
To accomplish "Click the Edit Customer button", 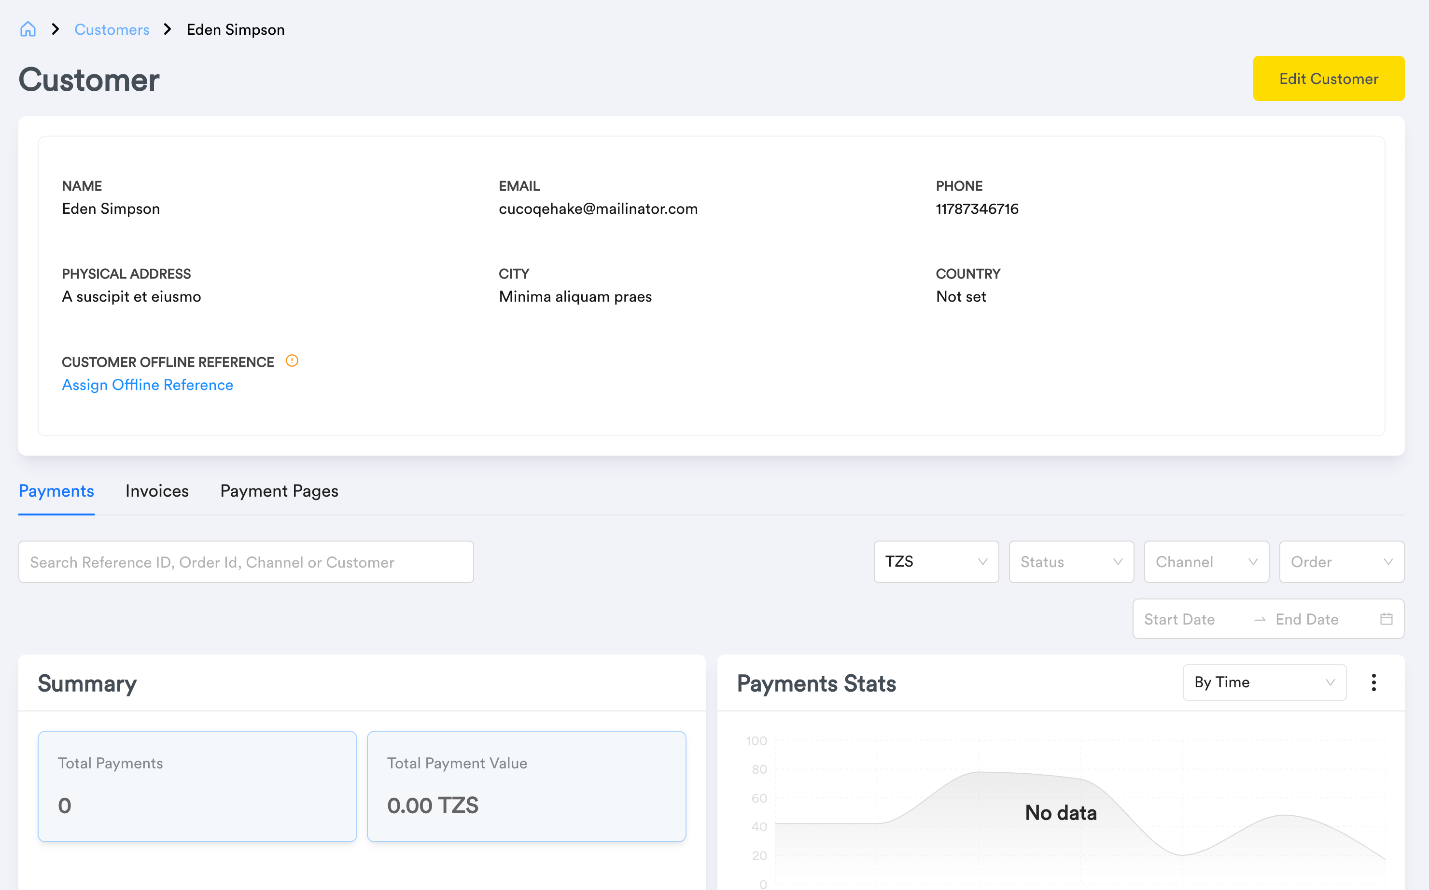I will 1328,78.
